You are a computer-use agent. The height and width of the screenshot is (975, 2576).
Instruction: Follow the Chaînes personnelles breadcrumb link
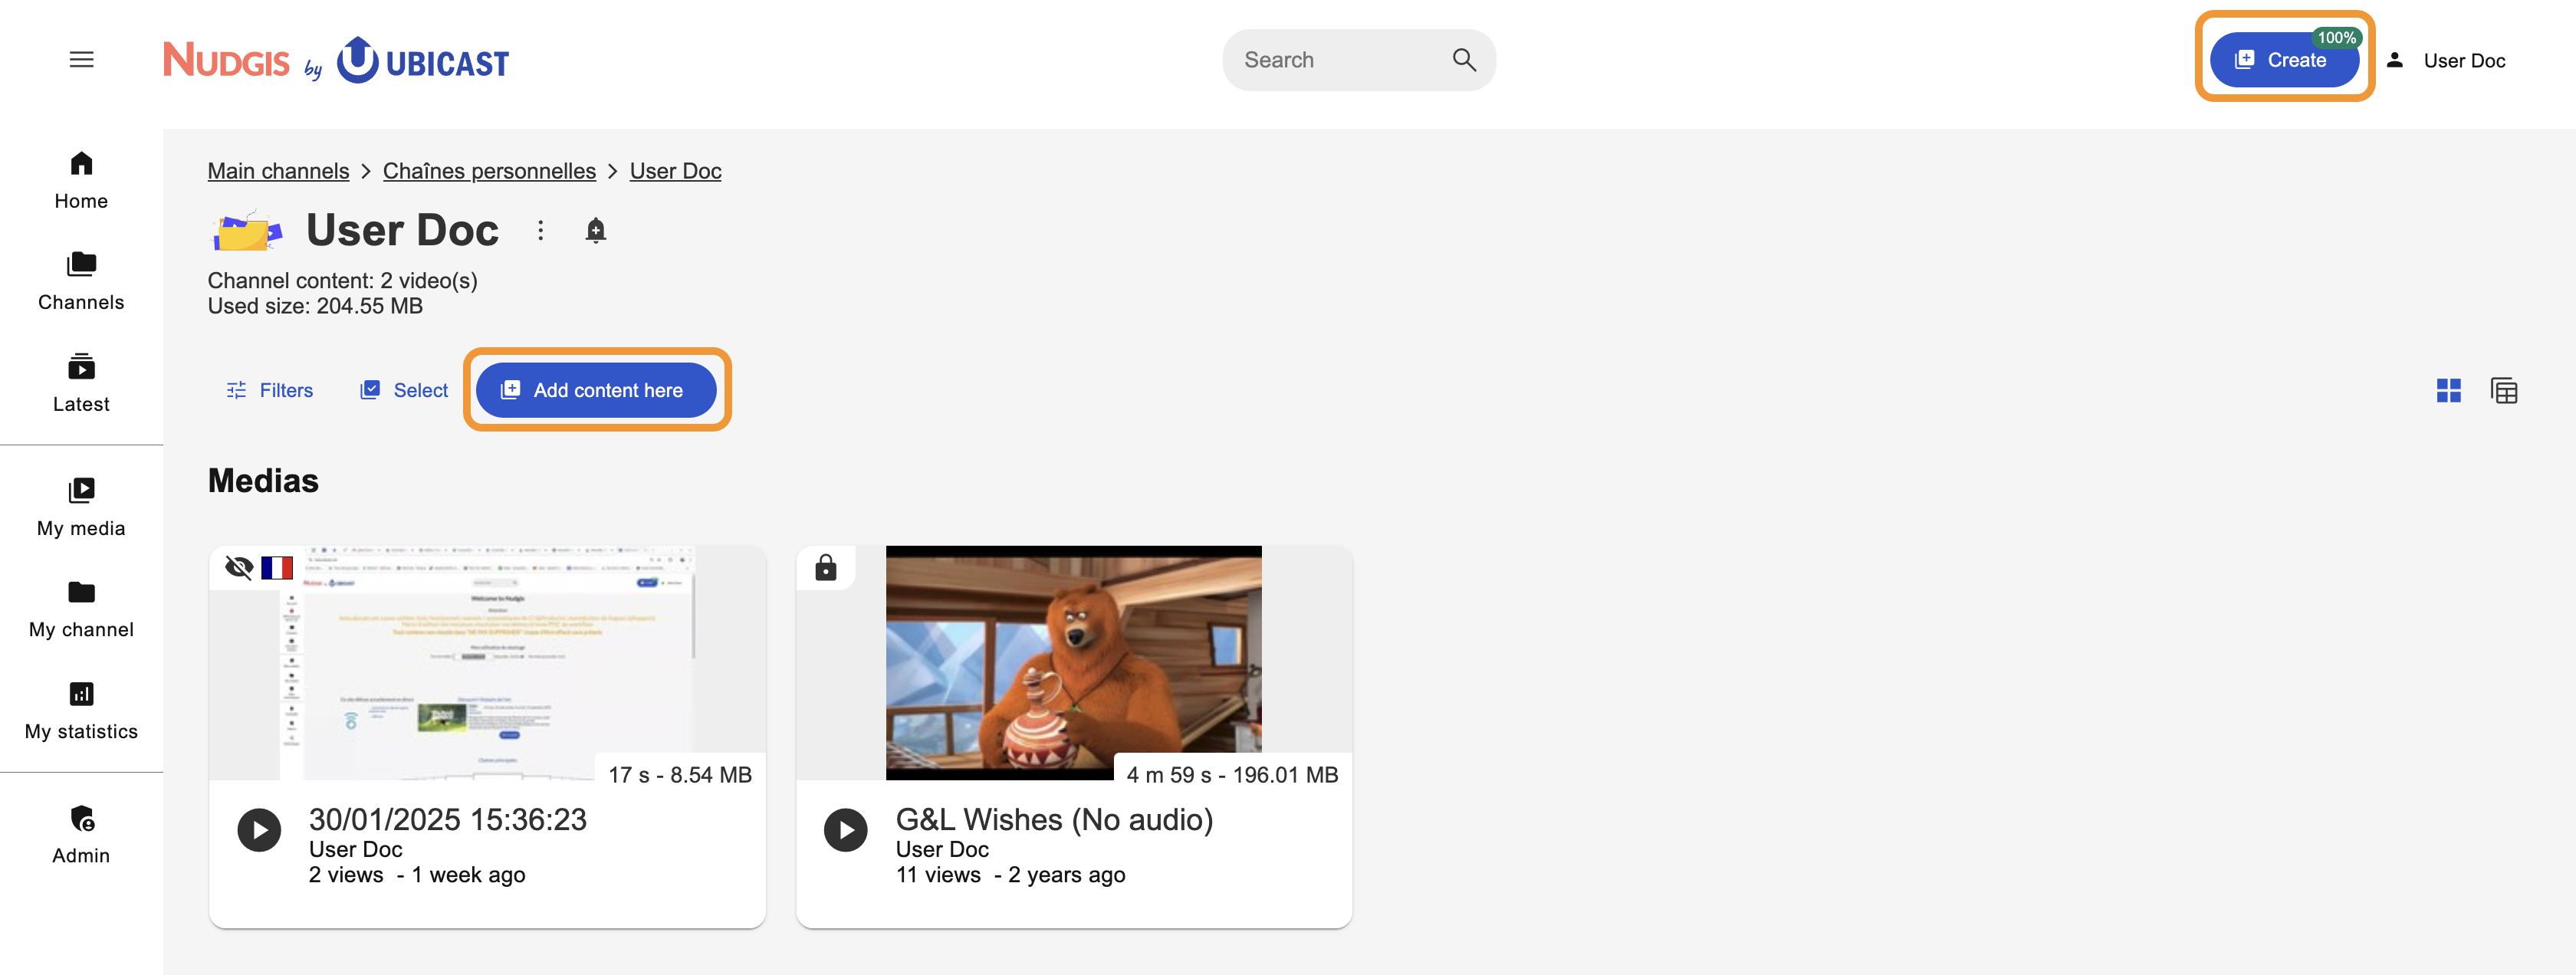pyautogui.click(x=489, y=171)
